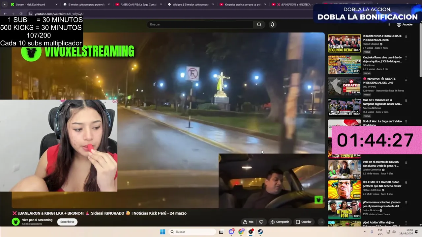Start voice search with the microphone icon

click(x=272, y=24)
